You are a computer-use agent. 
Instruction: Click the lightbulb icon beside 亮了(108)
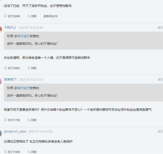(5, 152)
